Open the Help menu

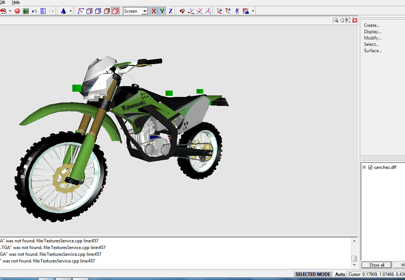click(x=16, y=2)
